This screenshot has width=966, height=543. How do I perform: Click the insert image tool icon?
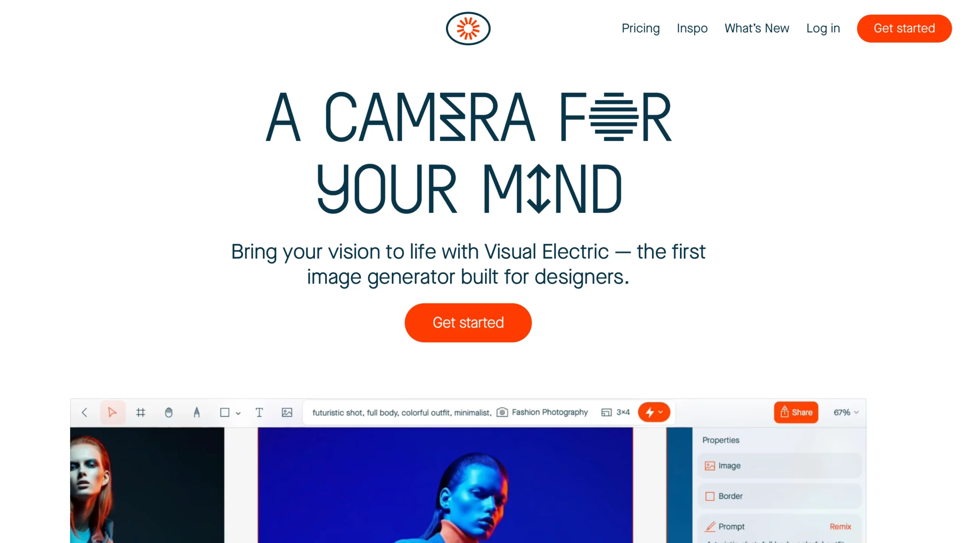(287, 413)
